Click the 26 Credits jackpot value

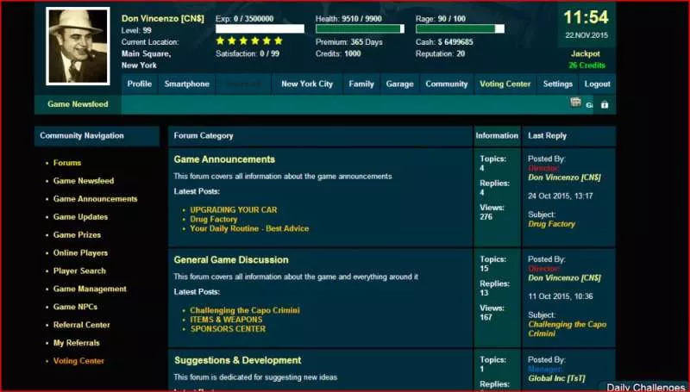[586, 65]
